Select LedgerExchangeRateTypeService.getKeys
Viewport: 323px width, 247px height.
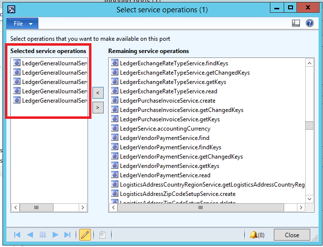173,82
